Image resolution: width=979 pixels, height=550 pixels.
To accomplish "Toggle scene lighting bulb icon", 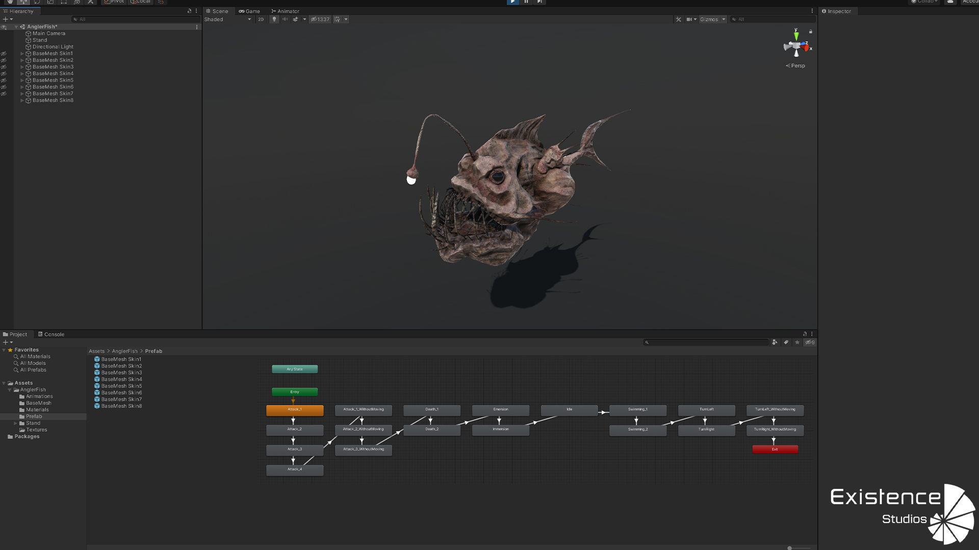I will tap(274, 19).
